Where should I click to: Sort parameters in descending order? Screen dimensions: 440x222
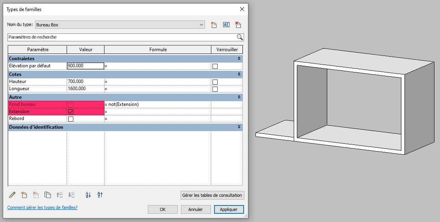click(x=100, y=194)
